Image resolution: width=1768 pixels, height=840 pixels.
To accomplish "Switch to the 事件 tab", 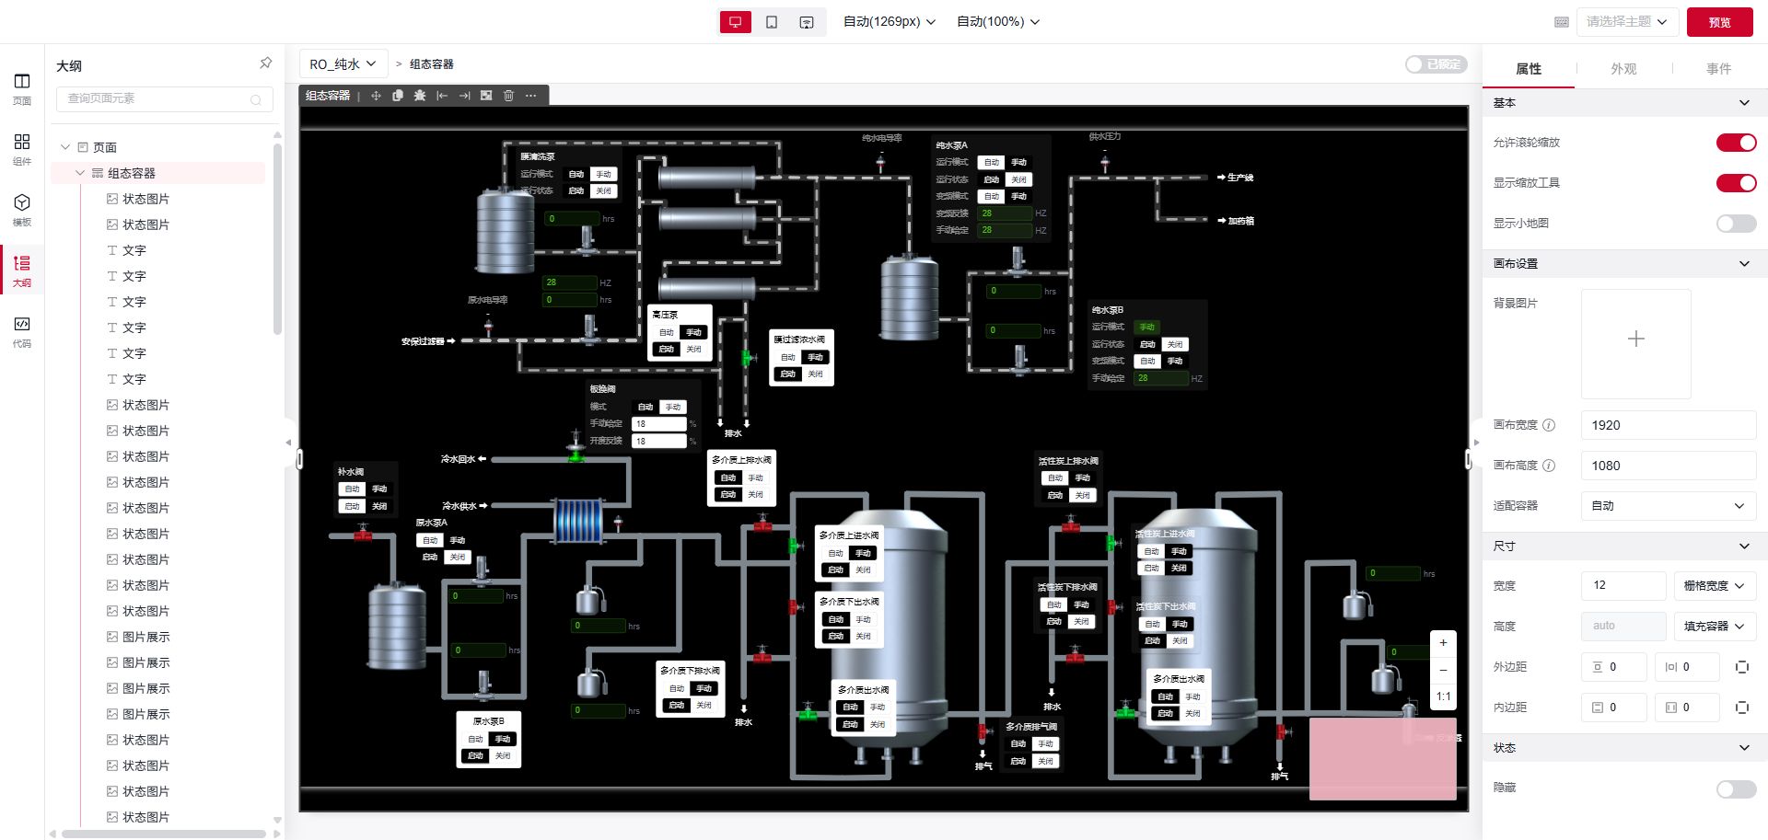I will click(x=1718, y=69).
